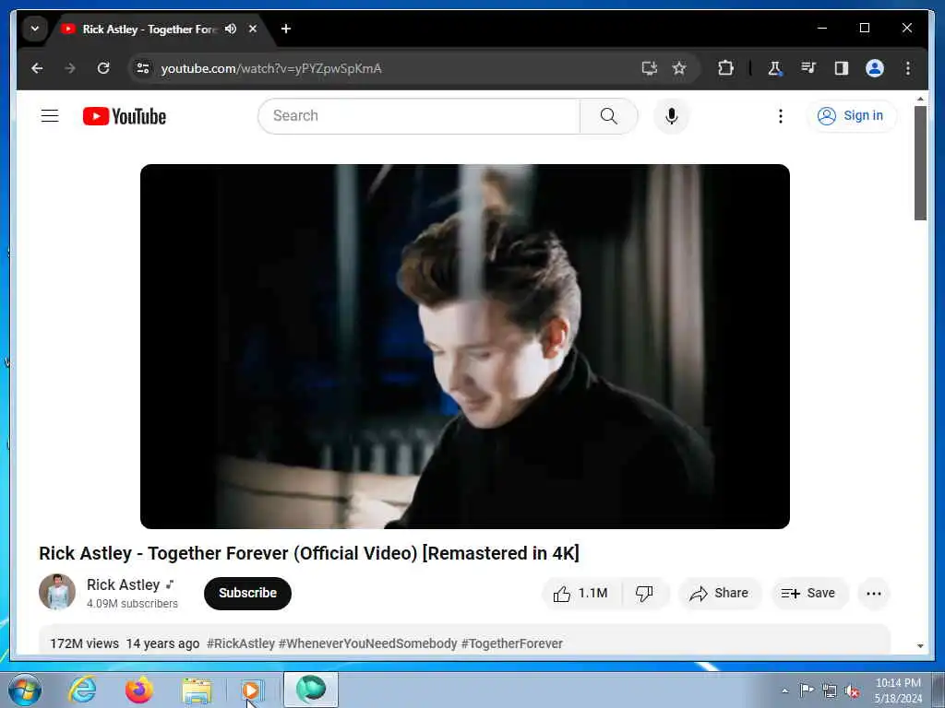Viewport: 945px width, 708px height.
Task: Share the video
Action: (x=720, y=594)
